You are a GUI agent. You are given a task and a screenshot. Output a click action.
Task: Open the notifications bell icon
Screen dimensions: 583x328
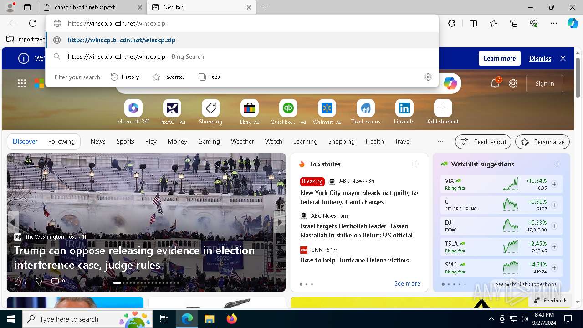(x=495, y=83)
